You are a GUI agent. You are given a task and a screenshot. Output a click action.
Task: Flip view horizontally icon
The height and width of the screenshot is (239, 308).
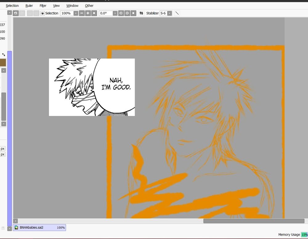(x=141, y=13)
